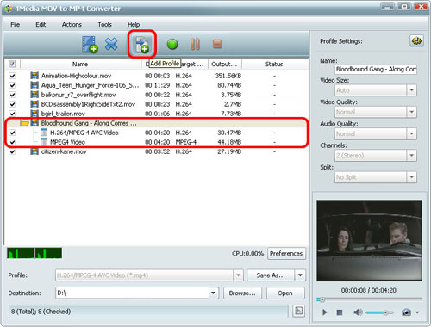Open the Video Quality dropdown

(x=411, y=112)
